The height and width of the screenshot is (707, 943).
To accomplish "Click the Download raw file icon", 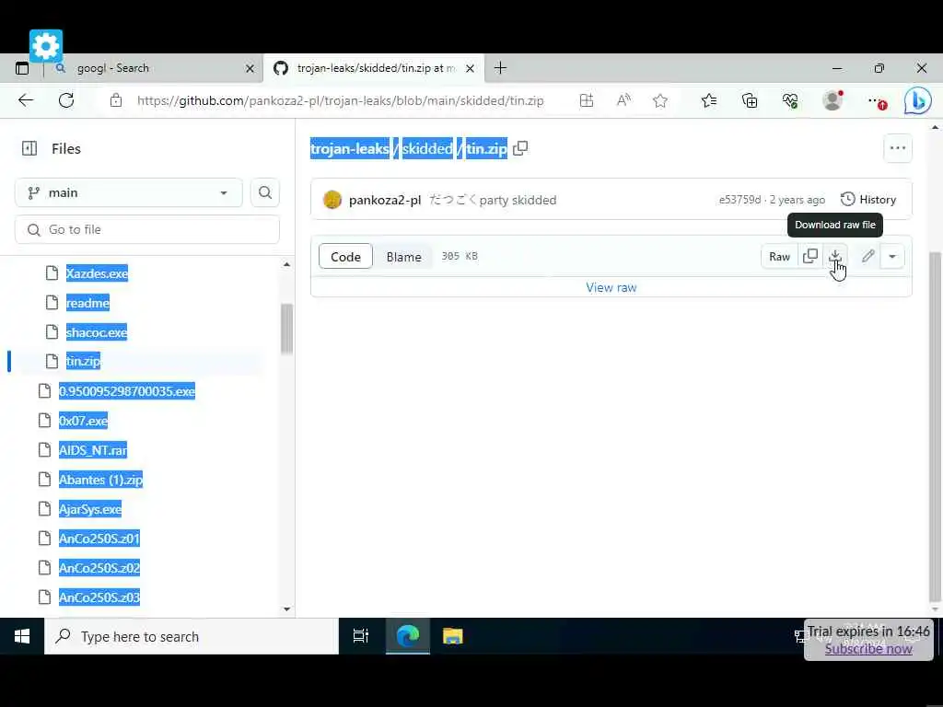I will 834,257.
